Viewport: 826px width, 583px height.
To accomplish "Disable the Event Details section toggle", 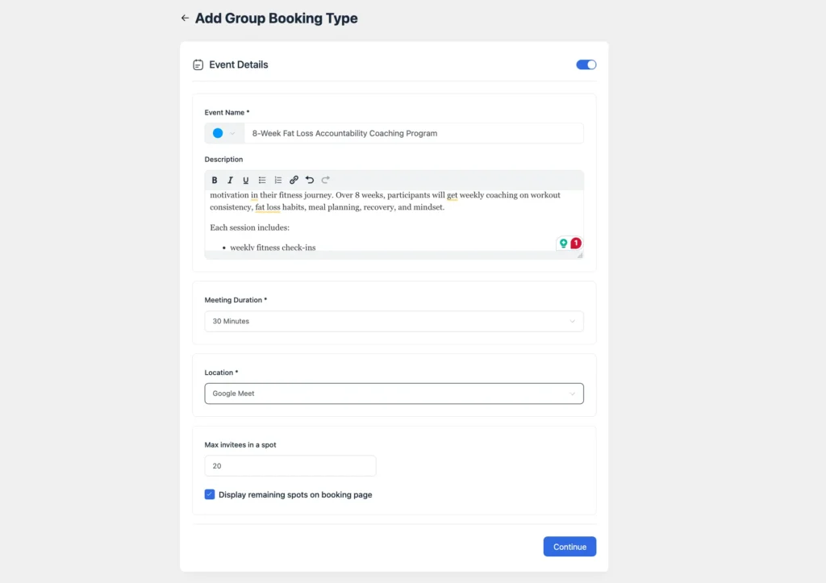I will coord(586,65).
